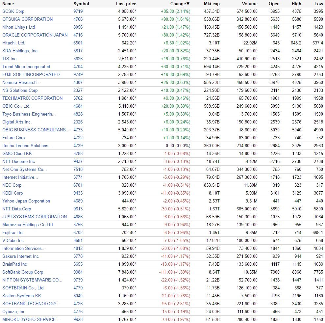Select market cap 10.74T cell
325x323 pixels.
click(x=213, y=161)
